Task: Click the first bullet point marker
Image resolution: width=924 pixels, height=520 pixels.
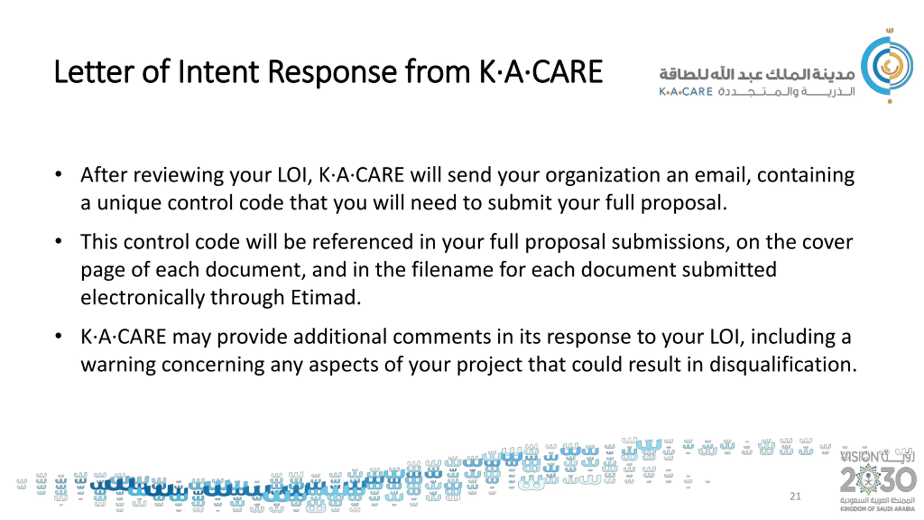Action: (x=58, y=175)
